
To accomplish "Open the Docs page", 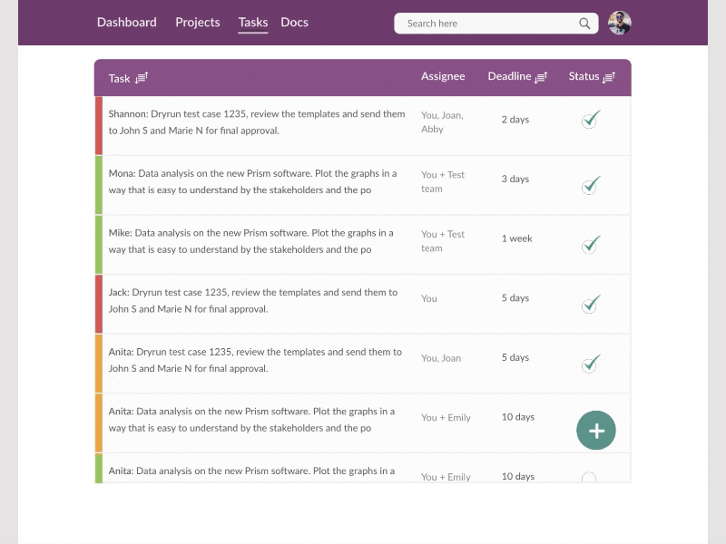I will tap(294, 22).
